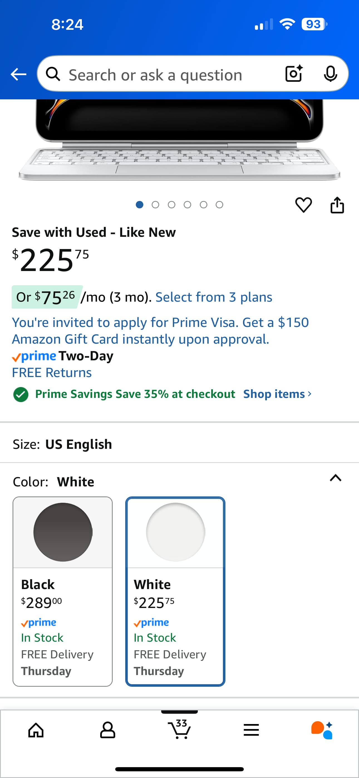Image resolution: width=359 pixels, height=778 pixels.
Task: Tap 'Select from 3 plans' link
Action: 214,297
